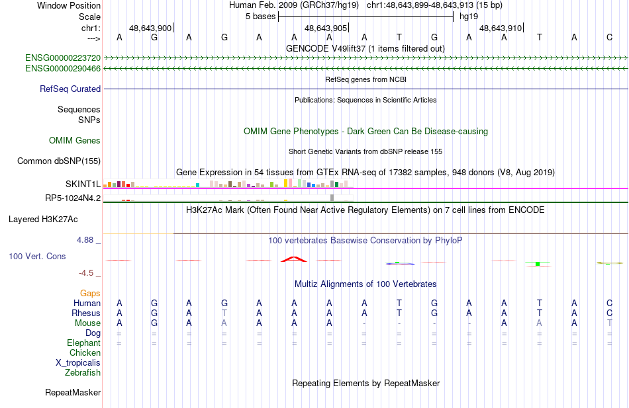The height and width of the screenshot is (408, 629).
Task: Click the brown H3K27Ac signal line
Action: click(x=401, y=233)
